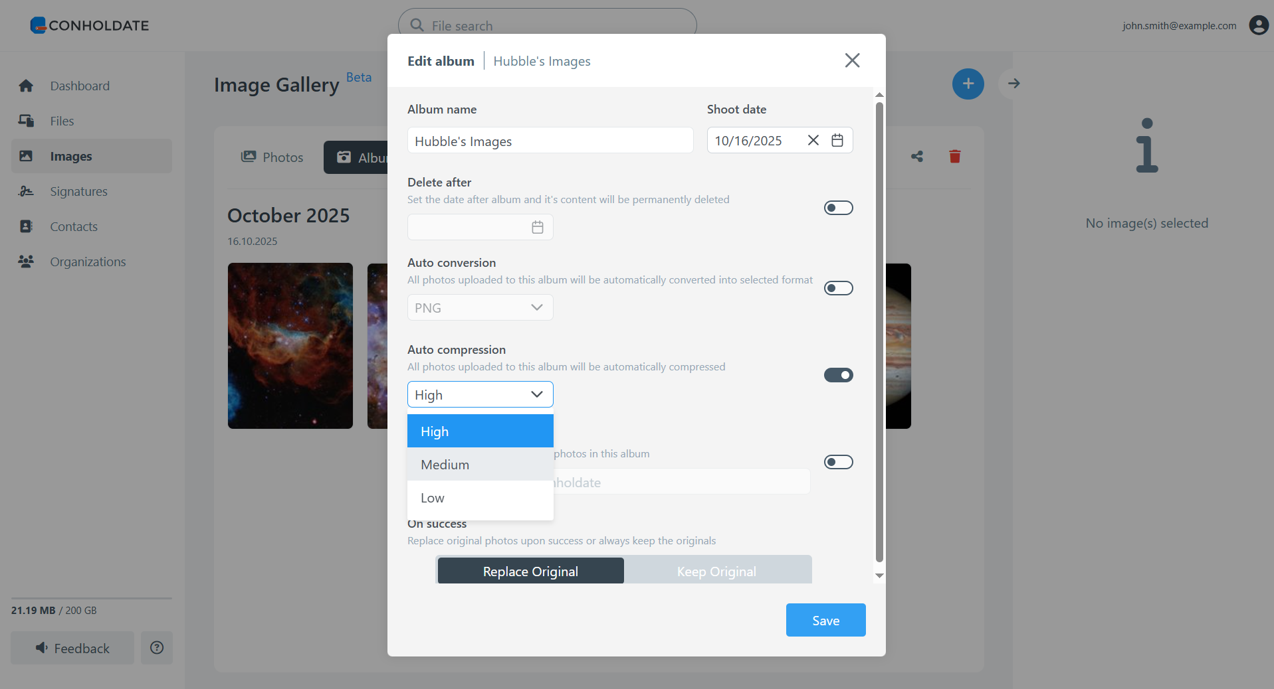Switch to the Photos tab

point(272,157)
